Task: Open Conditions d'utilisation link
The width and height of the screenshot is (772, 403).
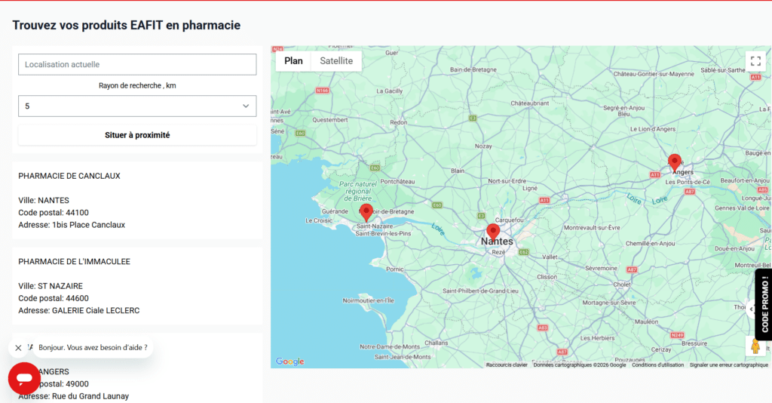Action: click(x=657, y=365)
